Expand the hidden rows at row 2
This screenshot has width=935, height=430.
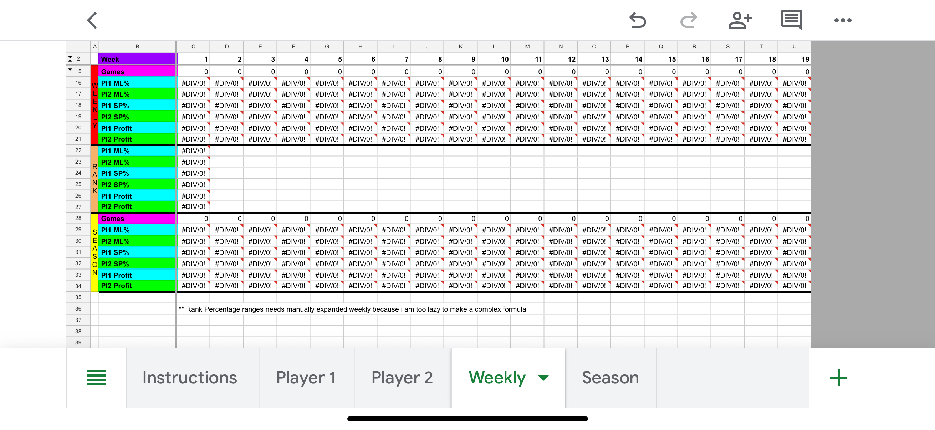point(70,59)
